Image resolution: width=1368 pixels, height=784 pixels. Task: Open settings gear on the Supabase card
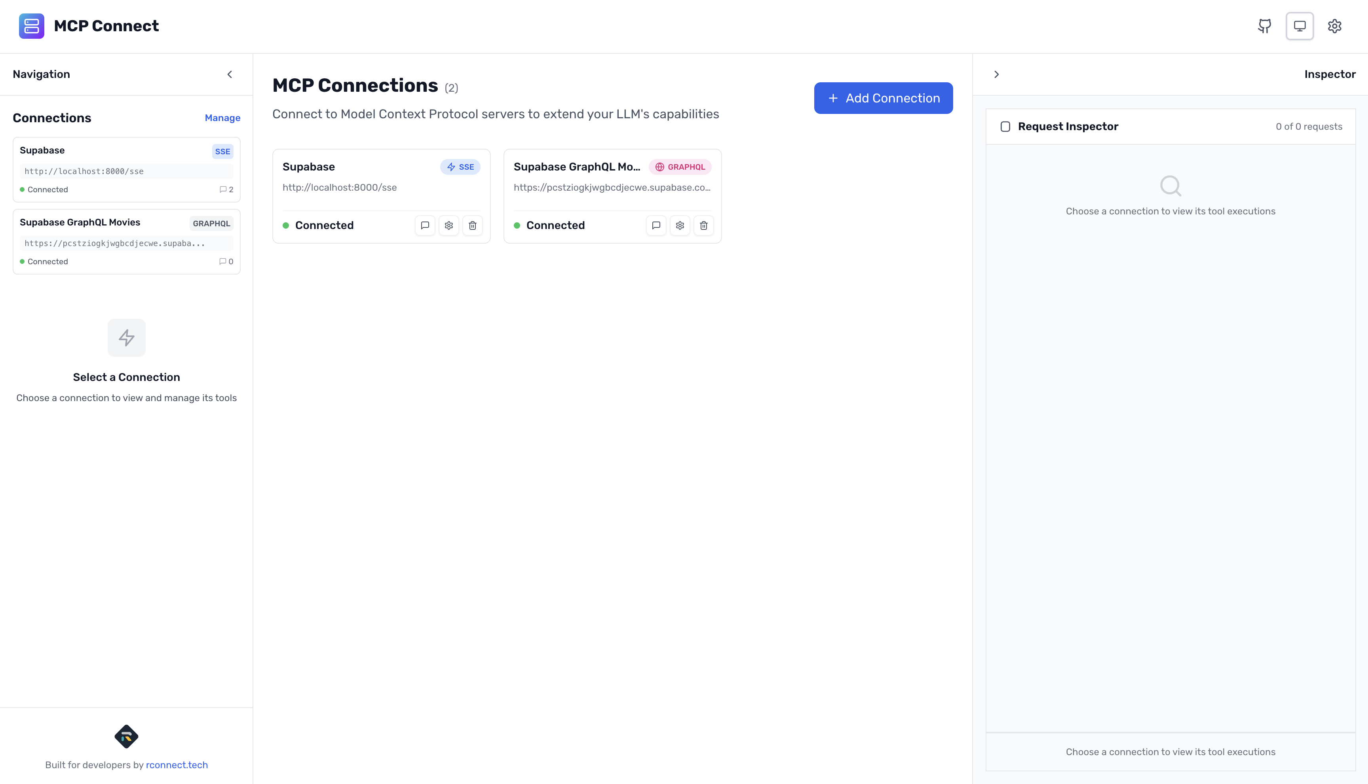(449, 225)
